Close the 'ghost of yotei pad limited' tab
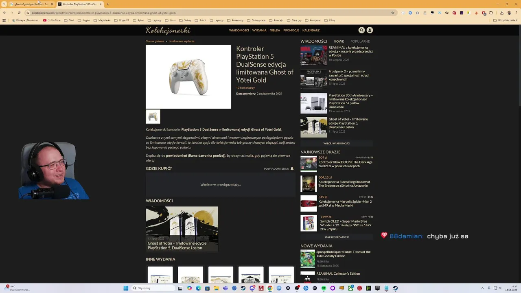Viewport: 521px width, 293px height. click(x=52, y=4)
